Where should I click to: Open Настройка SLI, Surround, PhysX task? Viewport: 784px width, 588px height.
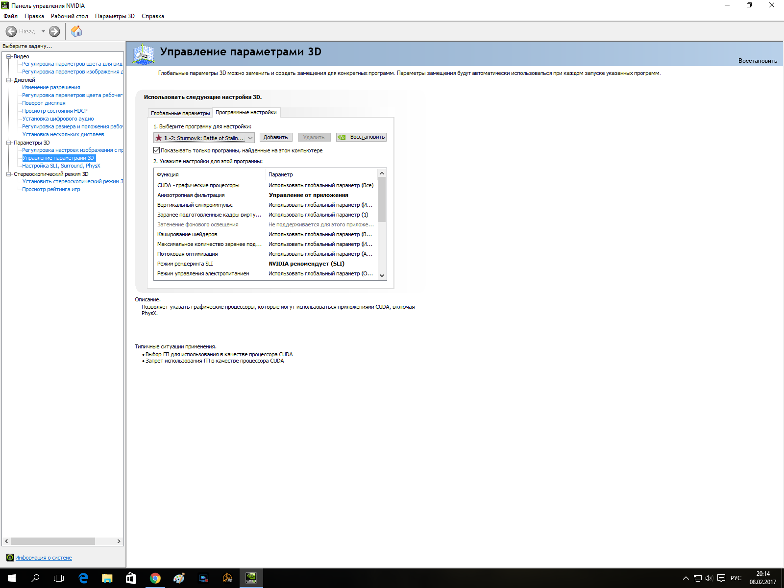(x=61, y=166)
